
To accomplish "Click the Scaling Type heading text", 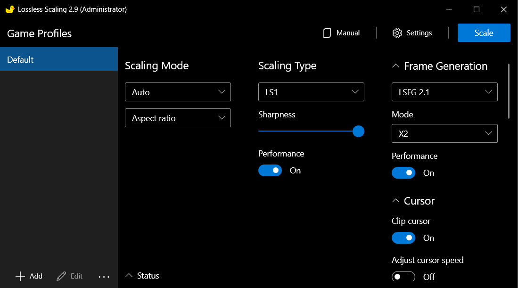I will [x=287, y=66].
